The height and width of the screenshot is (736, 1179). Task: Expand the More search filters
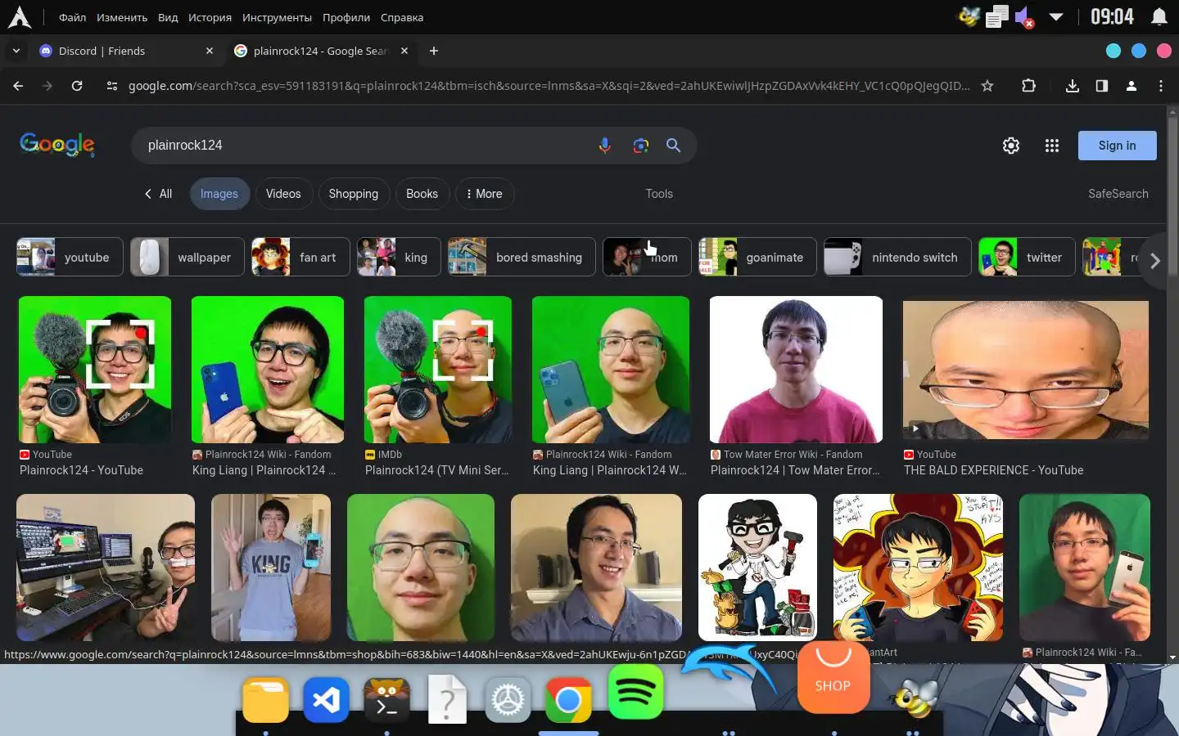click(x=484, y=194)
